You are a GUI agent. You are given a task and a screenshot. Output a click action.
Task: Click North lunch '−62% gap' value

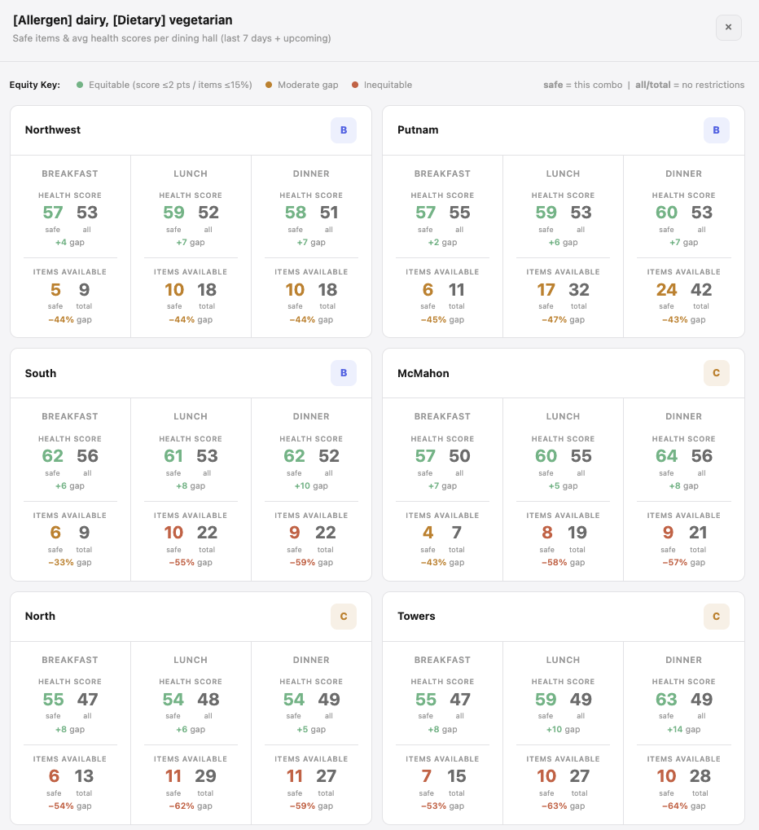tap(191, 806)
